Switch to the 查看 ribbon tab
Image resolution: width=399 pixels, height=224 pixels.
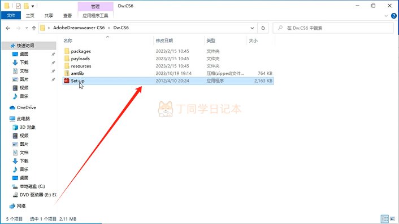click(x=67, y=15)
